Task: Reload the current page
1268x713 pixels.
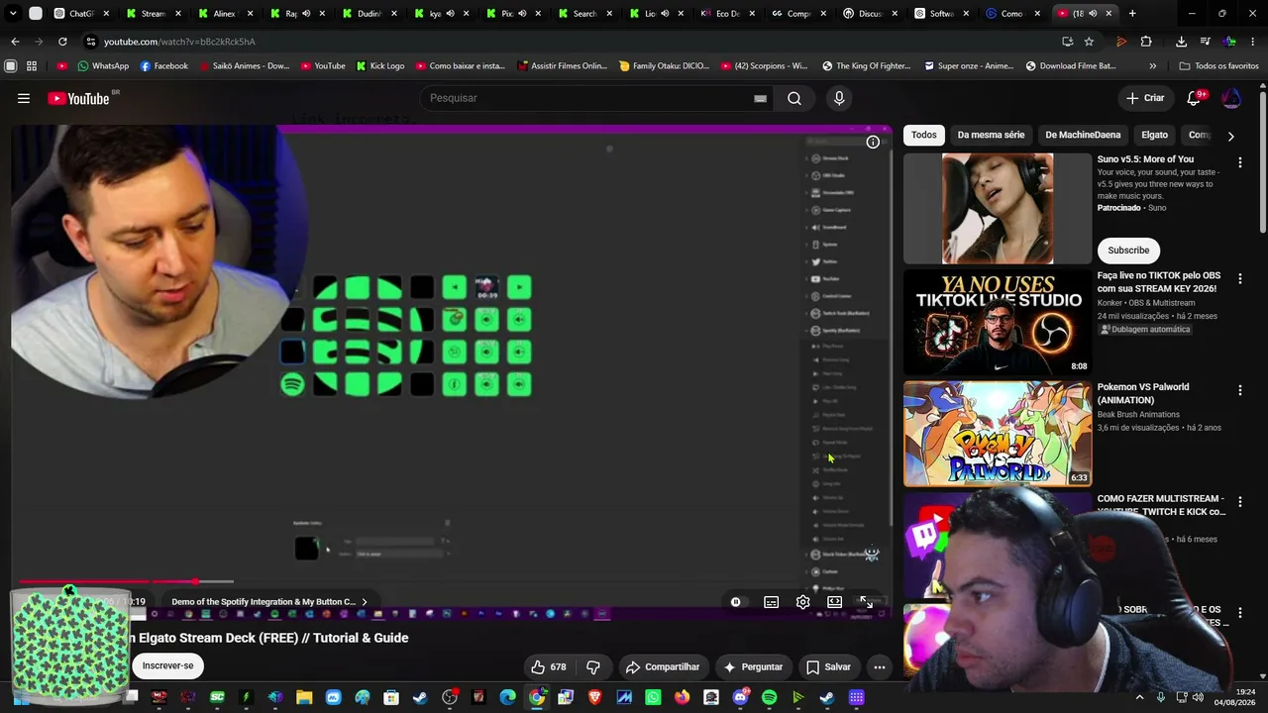Action: pos(62,42)
